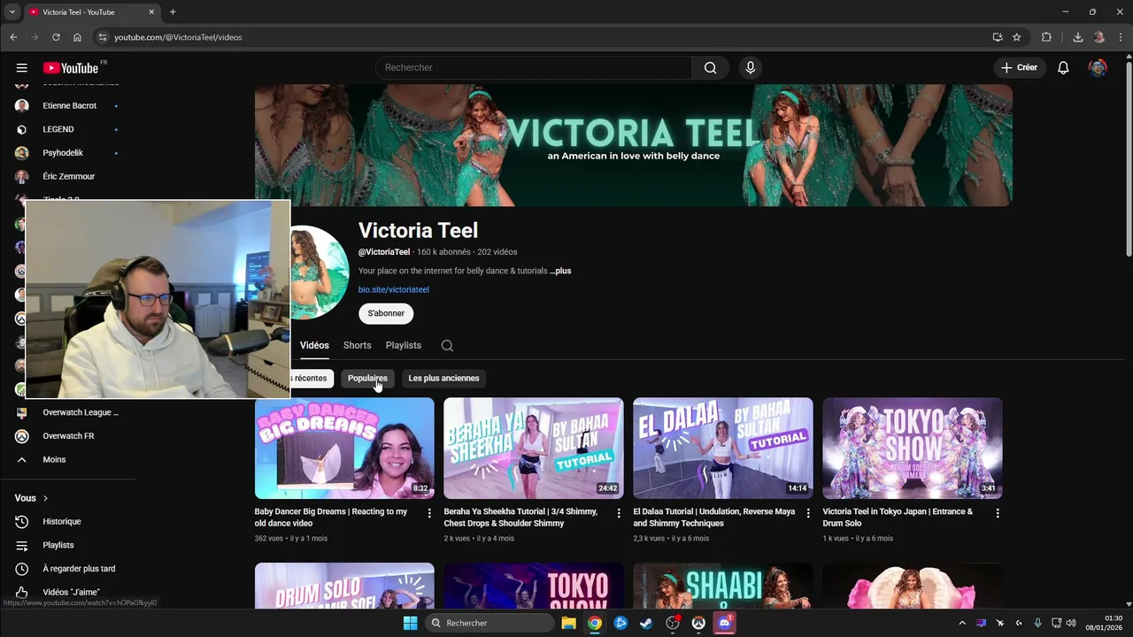The height and width of the screenshot is (637, 1133).
Task: Start voice search with the microphone
Action: 751,68
